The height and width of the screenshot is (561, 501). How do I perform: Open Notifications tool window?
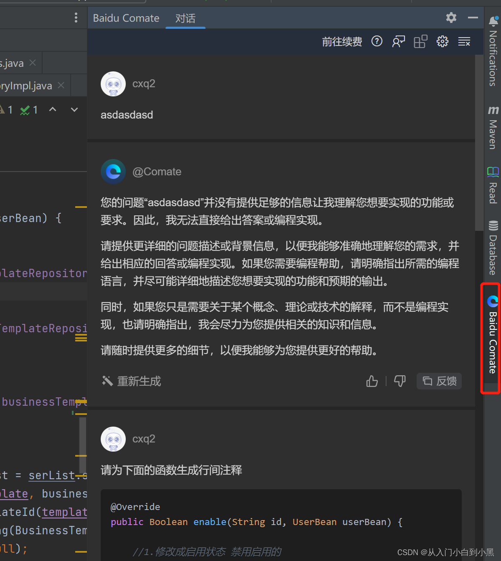tap(493, 51)
